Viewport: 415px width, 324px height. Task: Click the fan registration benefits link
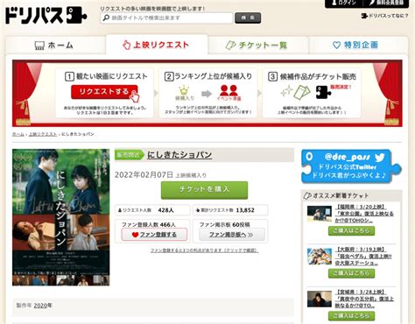[x=204, y=250]
